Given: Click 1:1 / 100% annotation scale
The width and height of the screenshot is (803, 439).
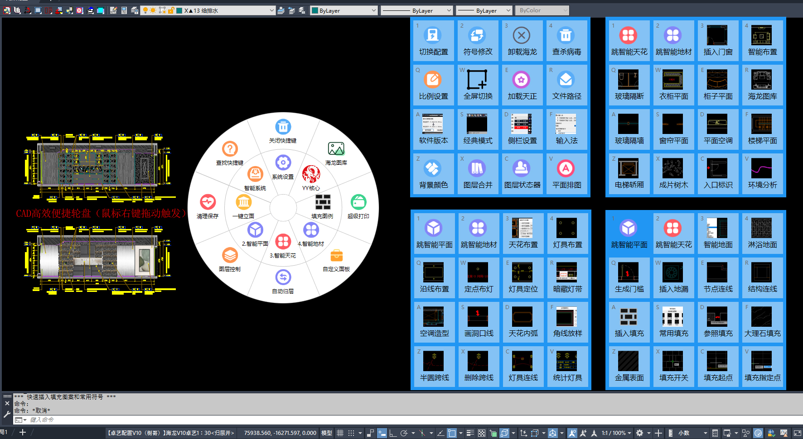Looking at the screenshot, I should (x=613, y=433).
